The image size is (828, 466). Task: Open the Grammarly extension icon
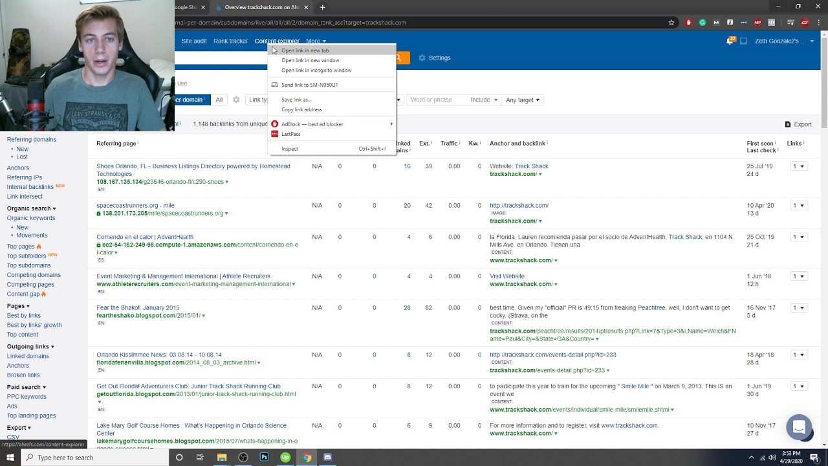(x=703, y=23)
